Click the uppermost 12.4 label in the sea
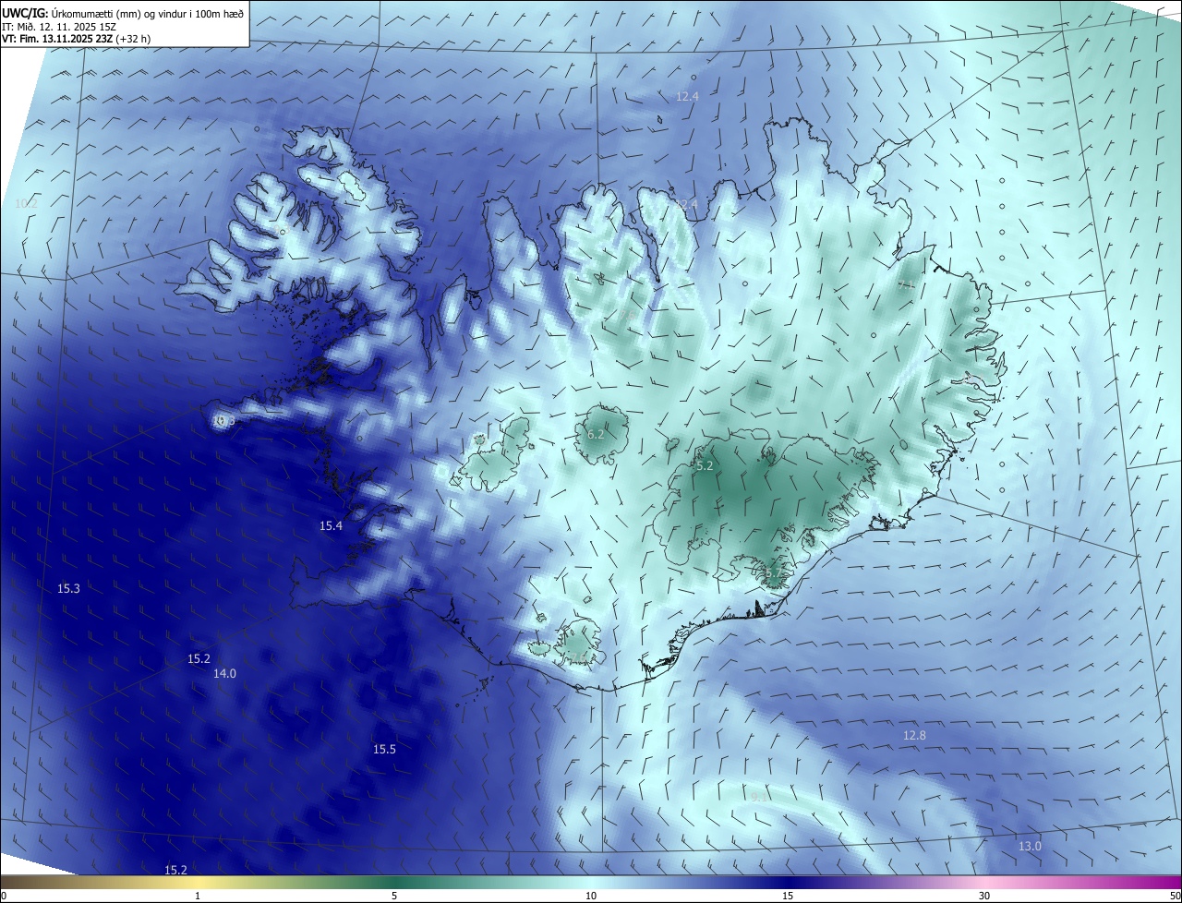 pos(687,96)
